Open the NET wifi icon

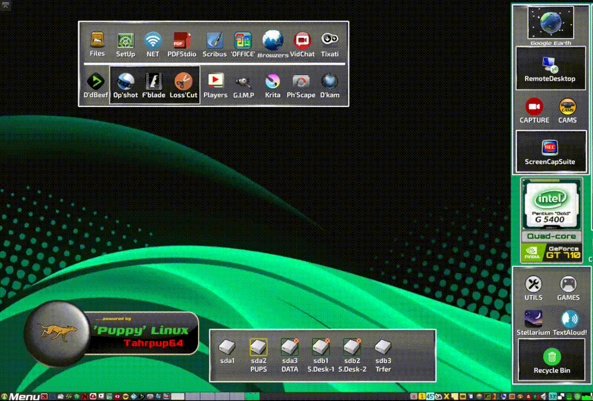pos(153,41)
